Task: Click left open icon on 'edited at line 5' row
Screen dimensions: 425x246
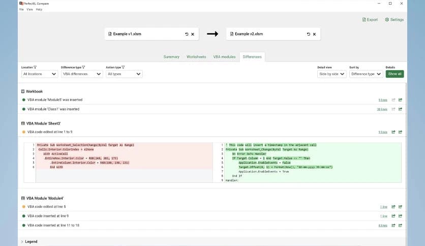Action: point(393,207)
